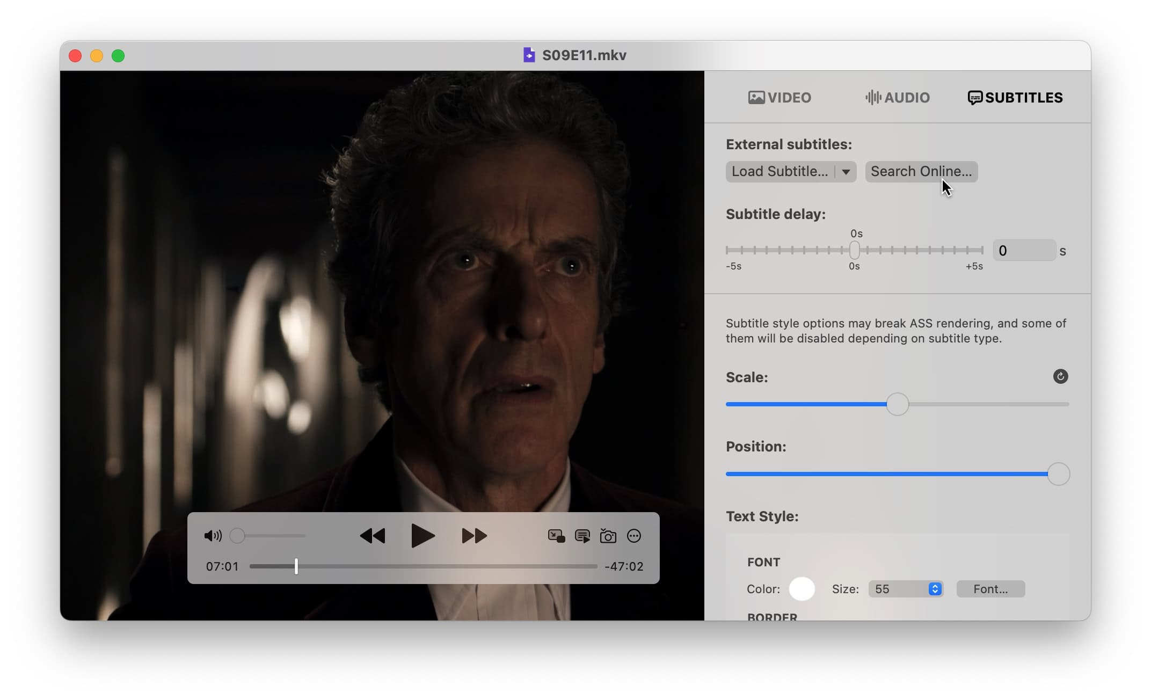Take a screenshot with camera icon
The height and width of the screenshot is (700, 1151).
coord(608,536)
